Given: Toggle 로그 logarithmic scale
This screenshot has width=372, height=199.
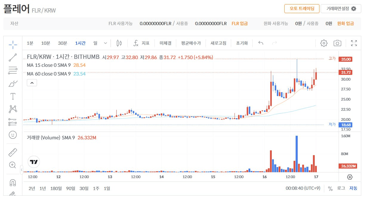Looking at the screenshot, I should tap(341, 188).
